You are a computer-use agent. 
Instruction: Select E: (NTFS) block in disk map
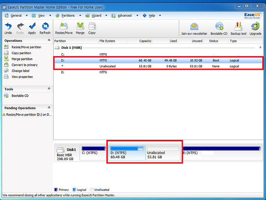coord(222,153)
